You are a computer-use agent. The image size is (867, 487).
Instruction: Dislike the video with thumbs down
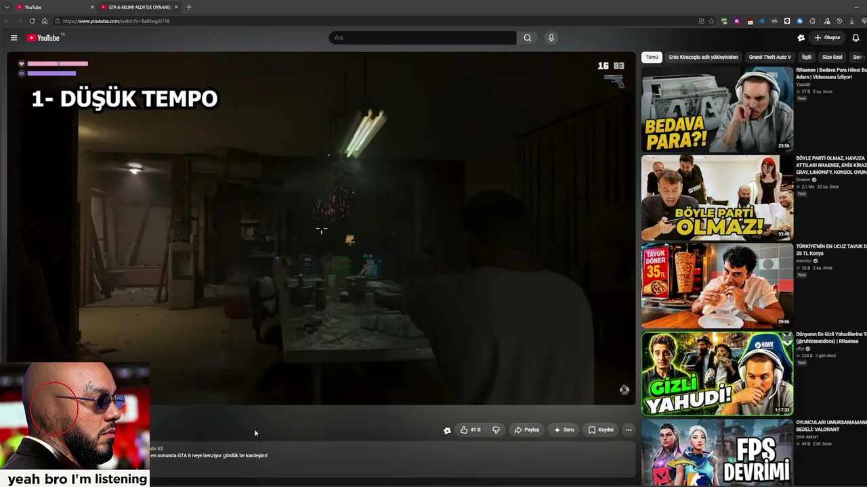tap(496, 430)
